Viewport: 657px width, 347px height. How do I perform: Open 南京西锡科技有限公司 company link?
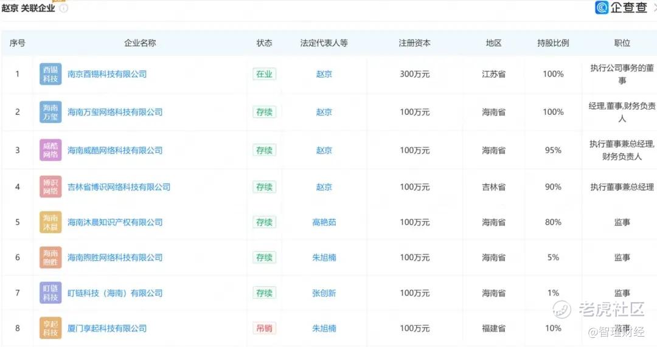(x=107, y=74)
